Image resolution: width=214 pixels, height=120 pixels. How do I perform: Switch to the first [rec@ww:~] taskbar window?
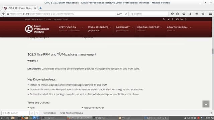point(53,118)
